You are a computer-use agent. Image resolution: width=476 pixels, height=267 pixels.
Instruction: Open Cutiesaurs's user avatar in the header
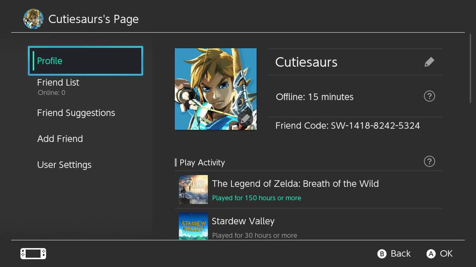33,19
